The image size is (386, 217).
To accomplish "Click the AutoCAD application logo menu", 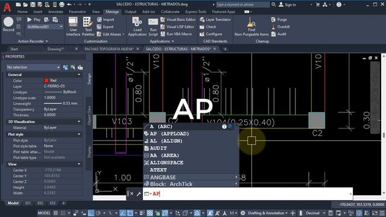I will pos(7,7).
